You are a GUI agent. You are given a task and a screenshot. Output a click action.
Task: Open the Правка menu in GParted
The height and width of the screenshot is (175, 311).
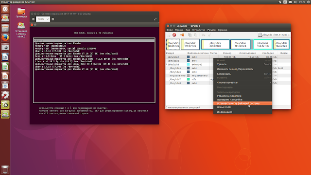[179, 30]
